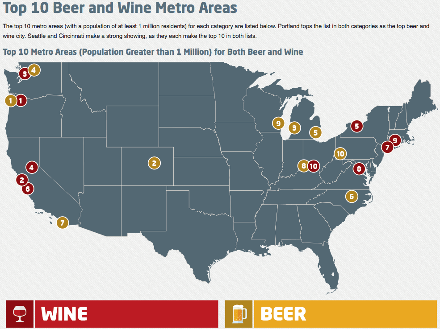This screenshot has width=440, height=329.
Task: Click red wine marker 10 at Cincinnati
Action: 314,166
